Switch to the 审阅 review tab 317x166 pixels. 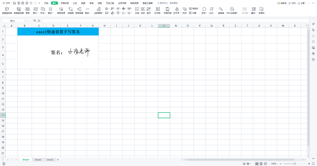coord(91,3)
